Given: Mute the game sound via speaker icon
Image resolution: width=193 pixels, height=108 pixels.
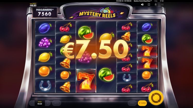Looking at the screenshot, I should pyautogui.click(x=142, y=5).
